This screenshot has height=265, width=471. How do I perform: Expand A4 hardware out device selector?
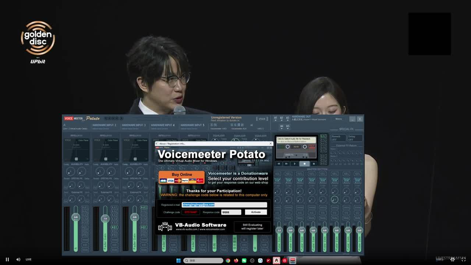click(x=281, y=126)
